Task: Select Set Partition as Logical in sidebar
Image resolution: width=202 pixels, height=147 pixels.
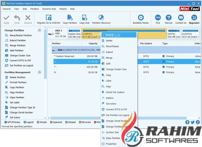Action: point(19,66)
